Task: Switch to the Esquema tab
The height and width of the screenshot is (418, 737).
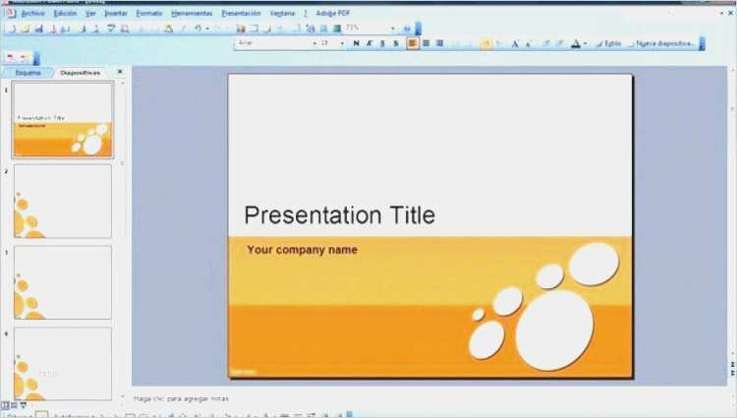Action: pos(28,73)
